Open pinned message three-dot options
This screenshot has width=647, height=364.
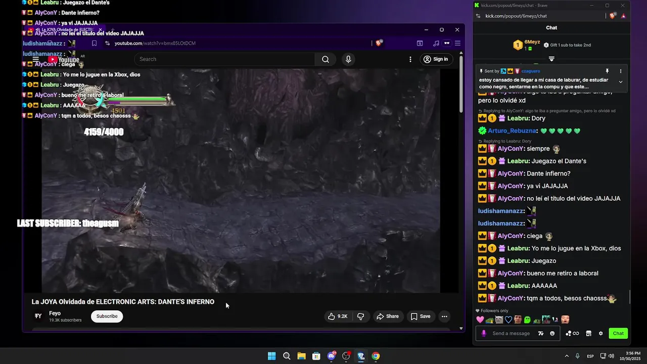pyautogui.click(x=621, y=71)
